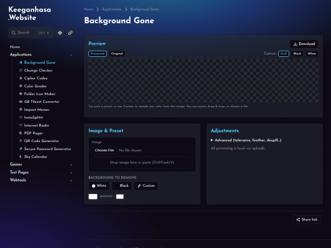This screenshot has width=331, height=248.
Task: Go to Home breadcrumb link
Action: tap(89, 9)
